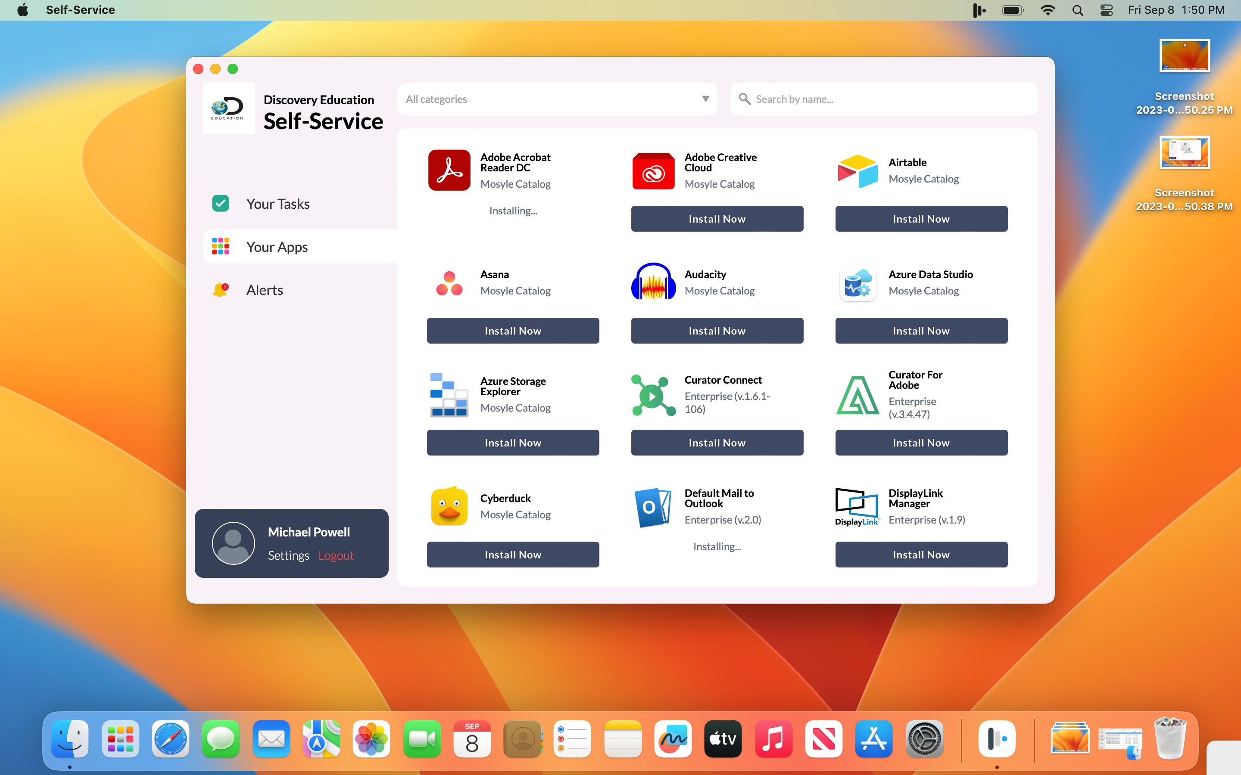Install Azure Data Studio now

921,331
